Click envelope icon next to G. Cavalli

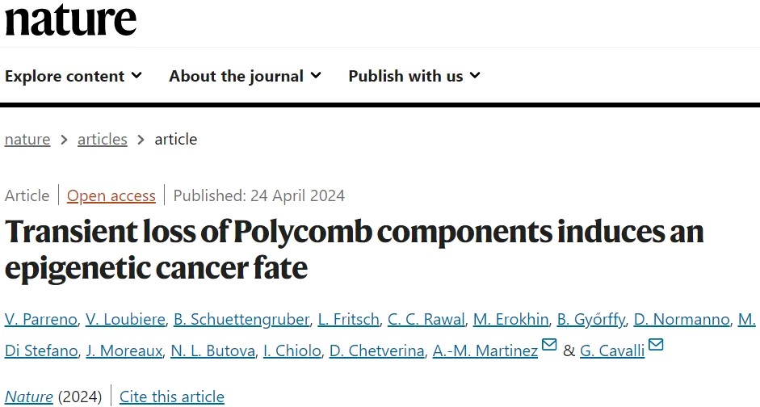656,345
